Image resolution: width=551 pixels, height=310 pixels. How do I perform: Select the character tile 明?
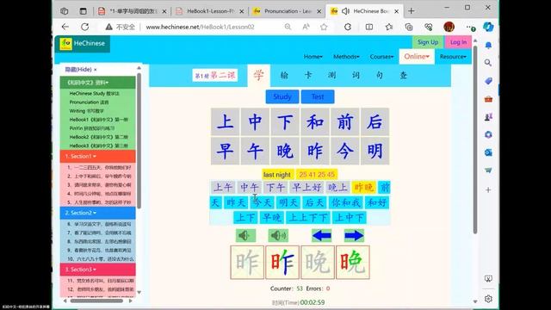[375, 152]
